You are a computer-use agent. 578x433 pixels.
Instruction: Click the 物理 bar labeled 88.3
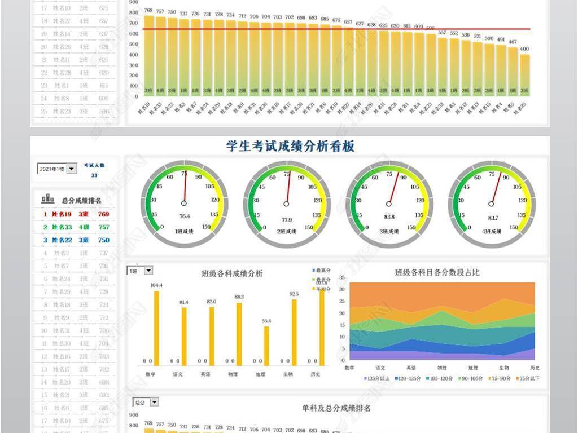(239, 334)
